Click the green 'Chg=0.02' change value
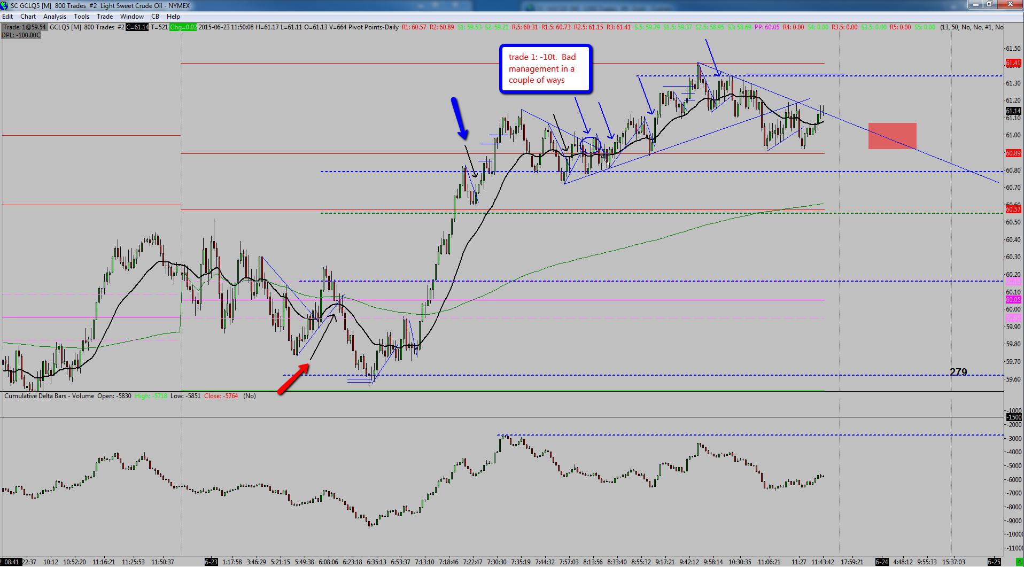This screenshot has height=567, width=1024. (183, 27)
